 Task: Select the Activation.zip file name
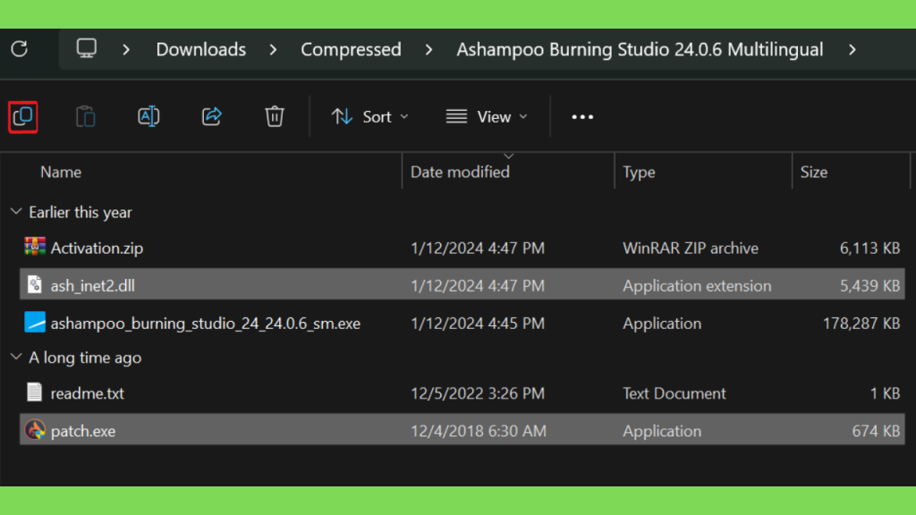pos(97,249)
